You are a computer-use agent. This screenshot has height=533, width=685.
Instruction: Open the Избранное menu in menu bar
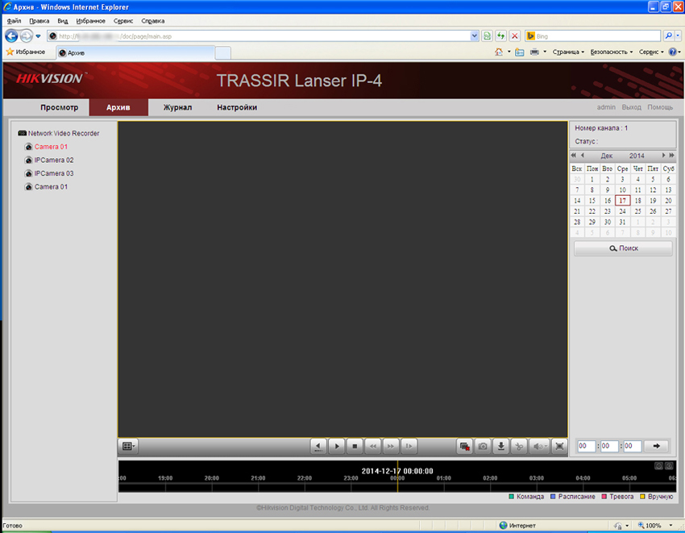point(90,20)
